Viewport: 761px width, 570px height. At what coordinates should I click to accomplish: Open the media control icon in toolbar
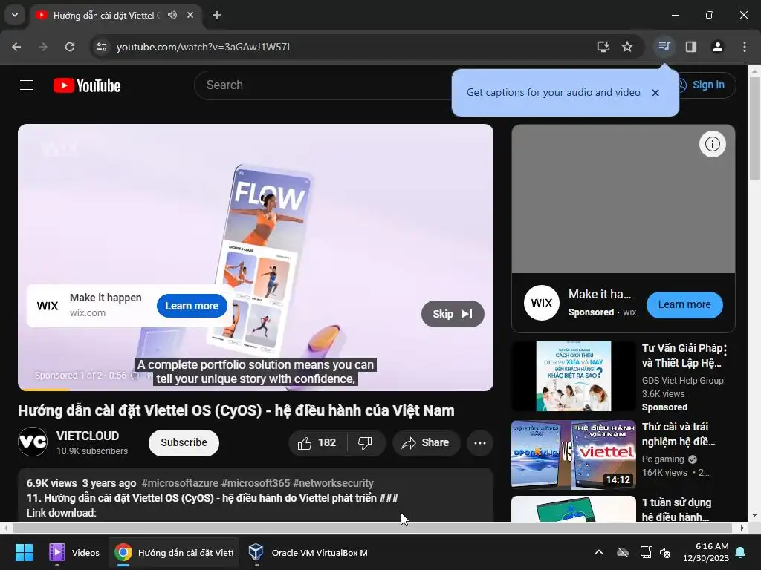pos(664,47)
